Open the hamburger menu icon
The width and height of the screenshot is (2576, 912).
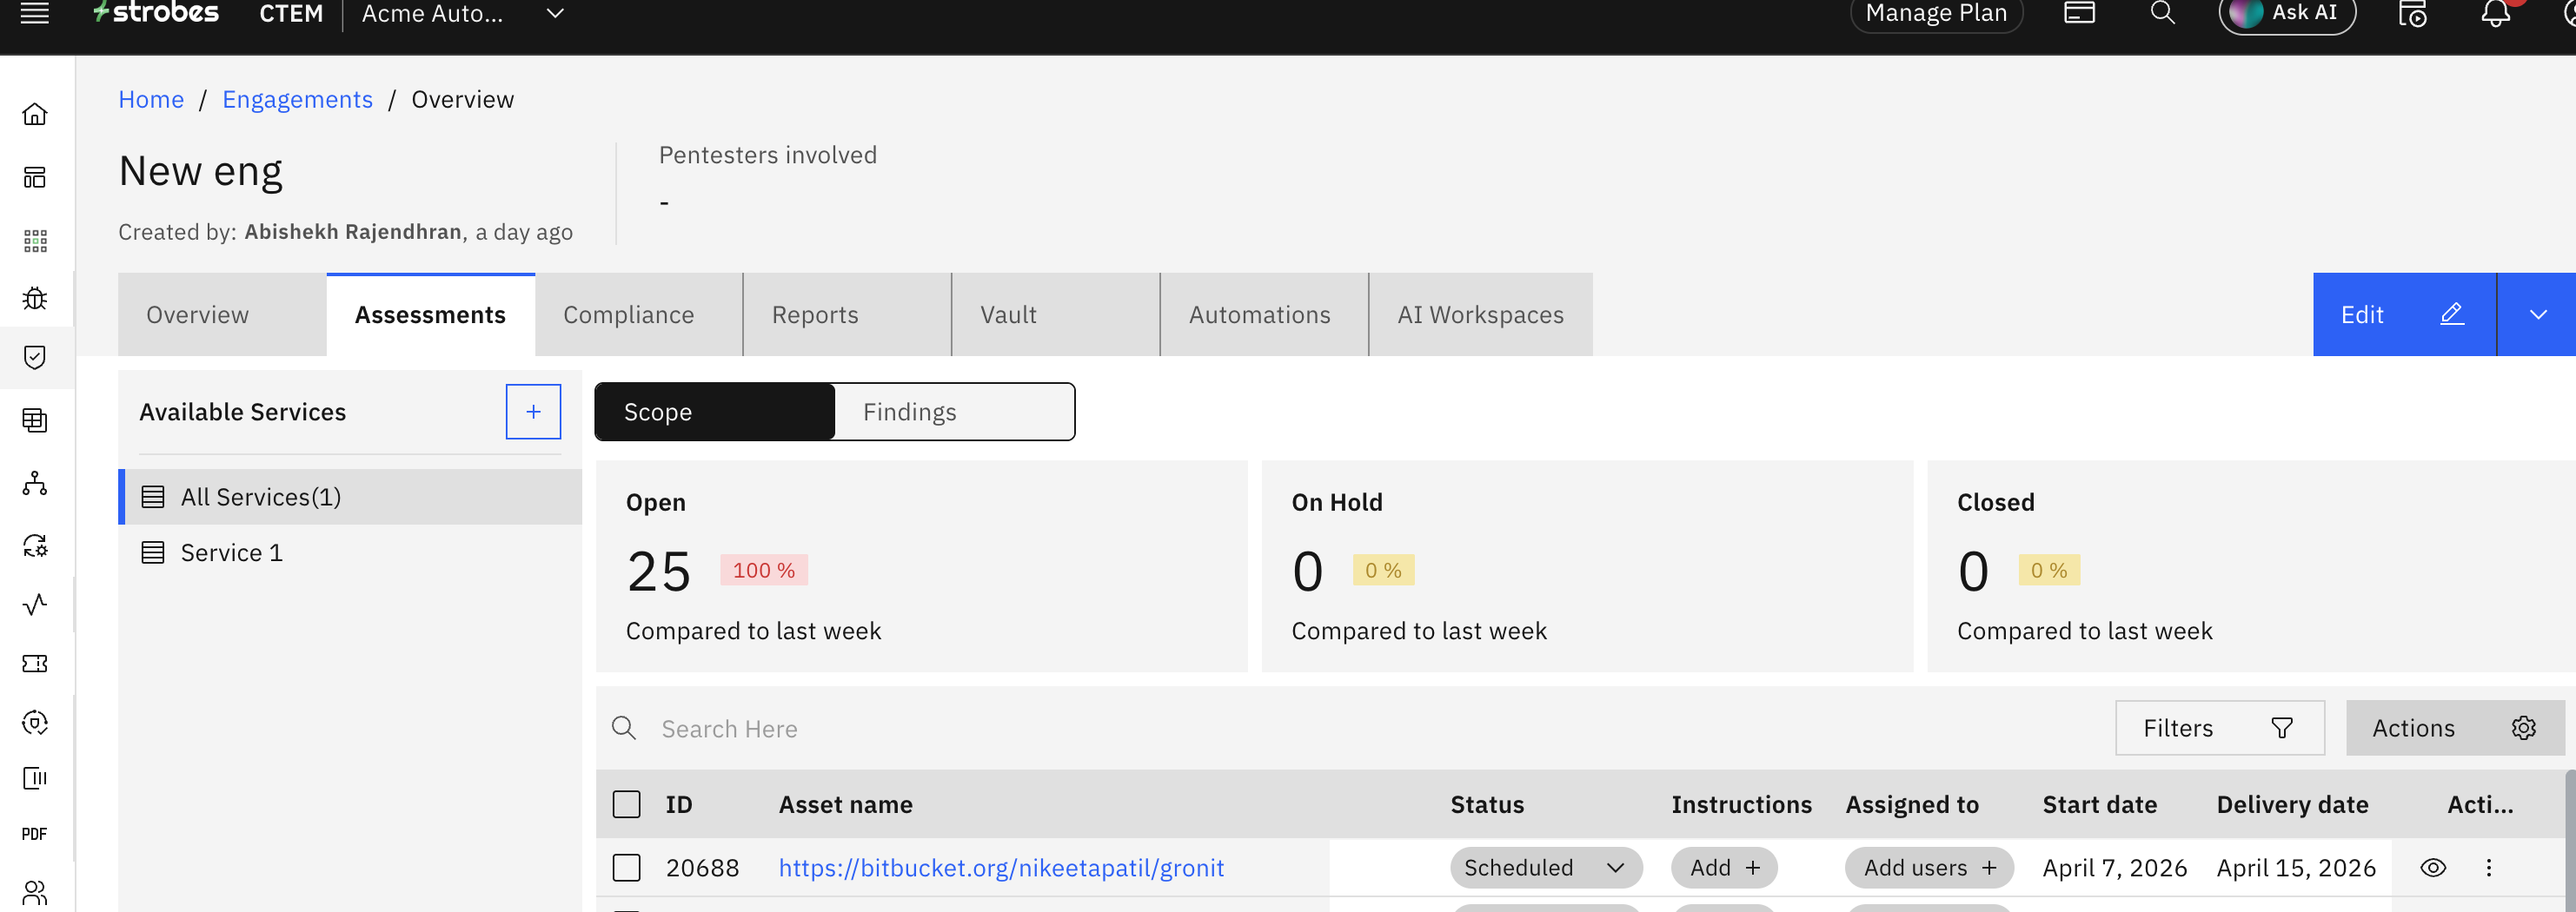[35, 14]
